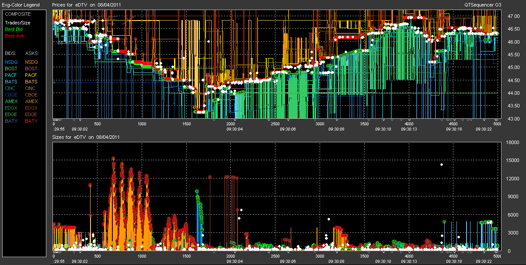Select AMEX in the BIDS column
This screenshot has width=526, height=265.
(x=11, y=101)
